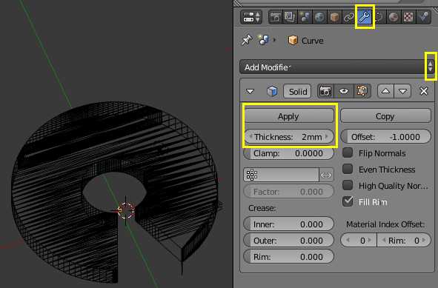This screenshot has width=438, height=288.
Task: Click the Factor 0.000 slider
Action: coord(289,192)
